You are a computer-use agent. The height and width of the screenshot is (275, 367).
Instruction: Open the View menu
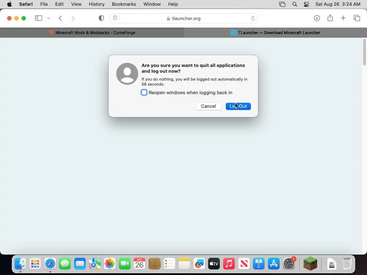[76, 4]
